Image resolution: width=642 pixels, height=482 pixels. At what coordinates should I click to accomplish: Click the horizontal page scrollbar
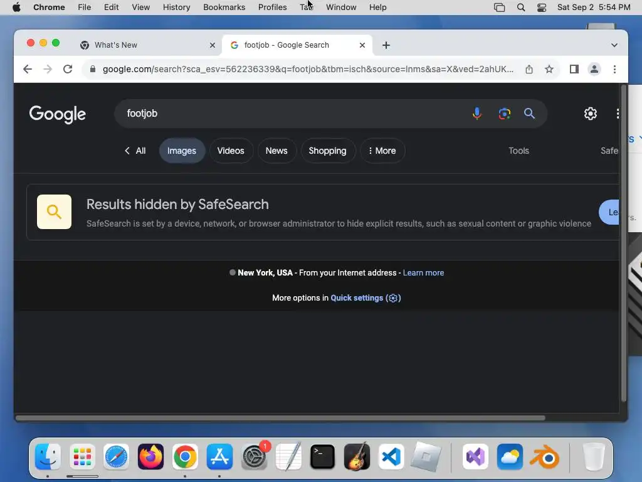click(280, 418)
